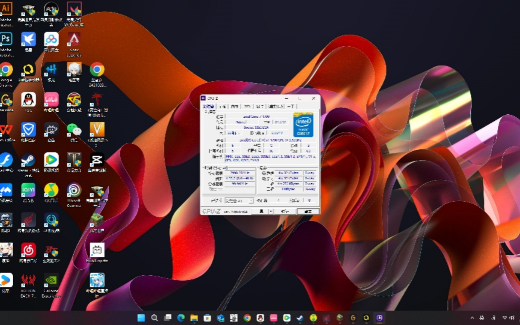Switch to the Bench (测试分数) tab in CPU-Z

pyautogui.click(x=275, y=106)
